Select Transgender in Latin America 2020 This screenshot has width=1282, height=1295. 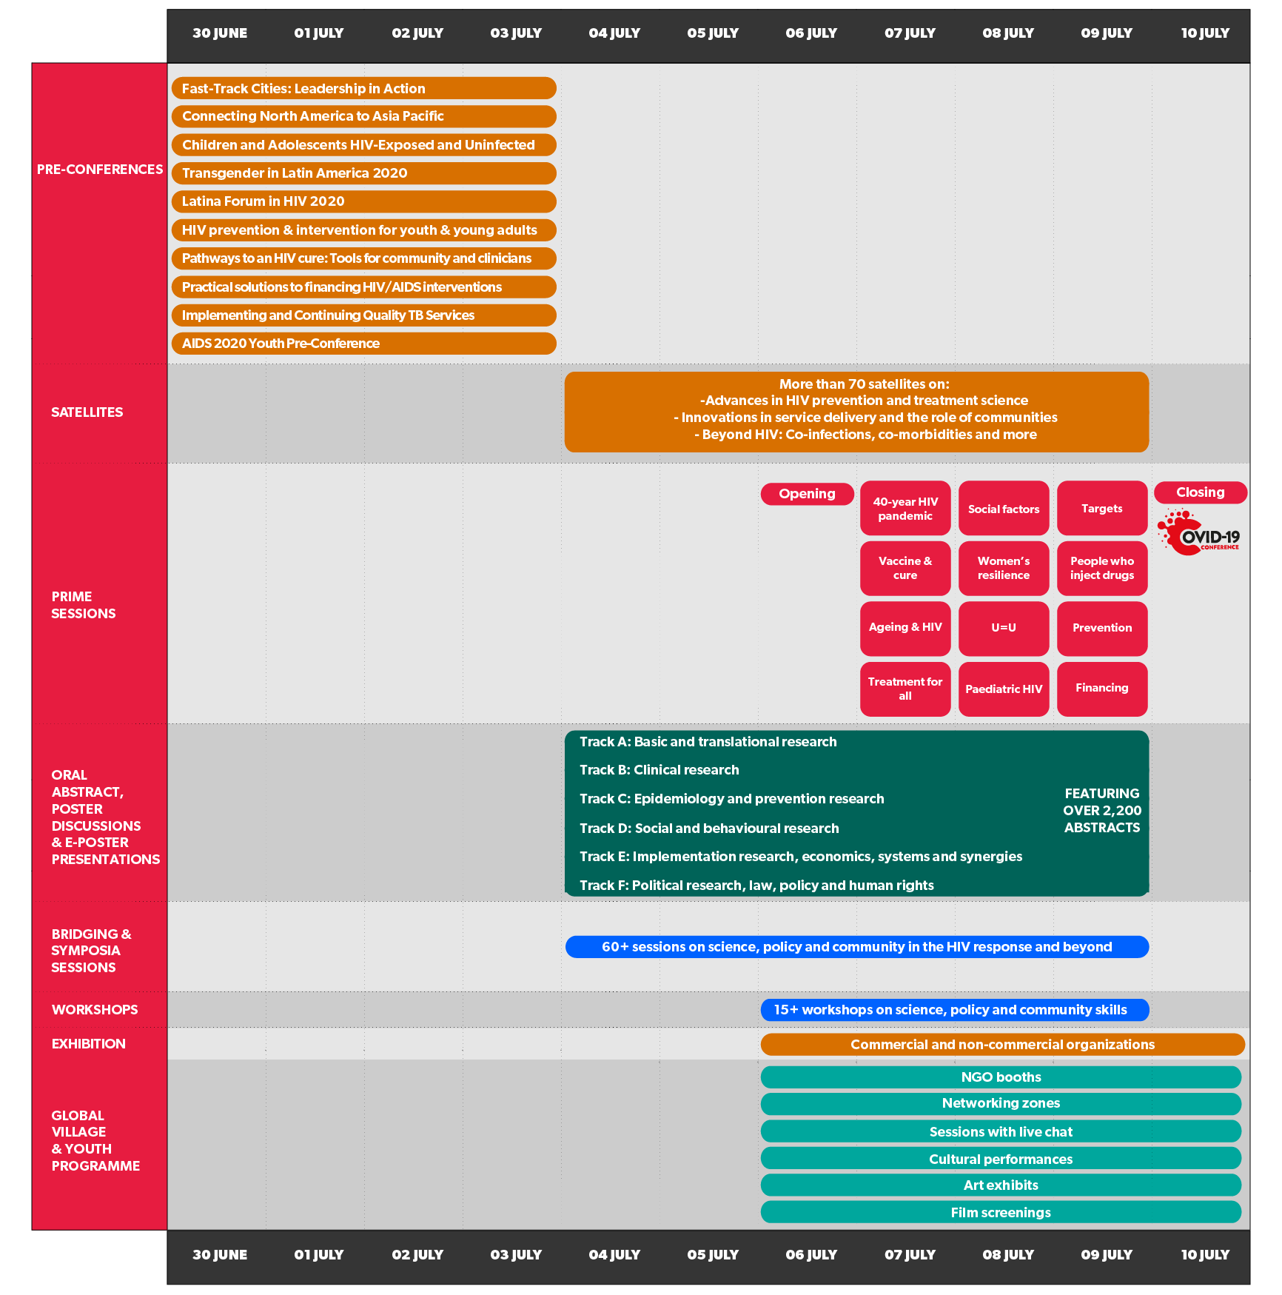coord(363,173)
